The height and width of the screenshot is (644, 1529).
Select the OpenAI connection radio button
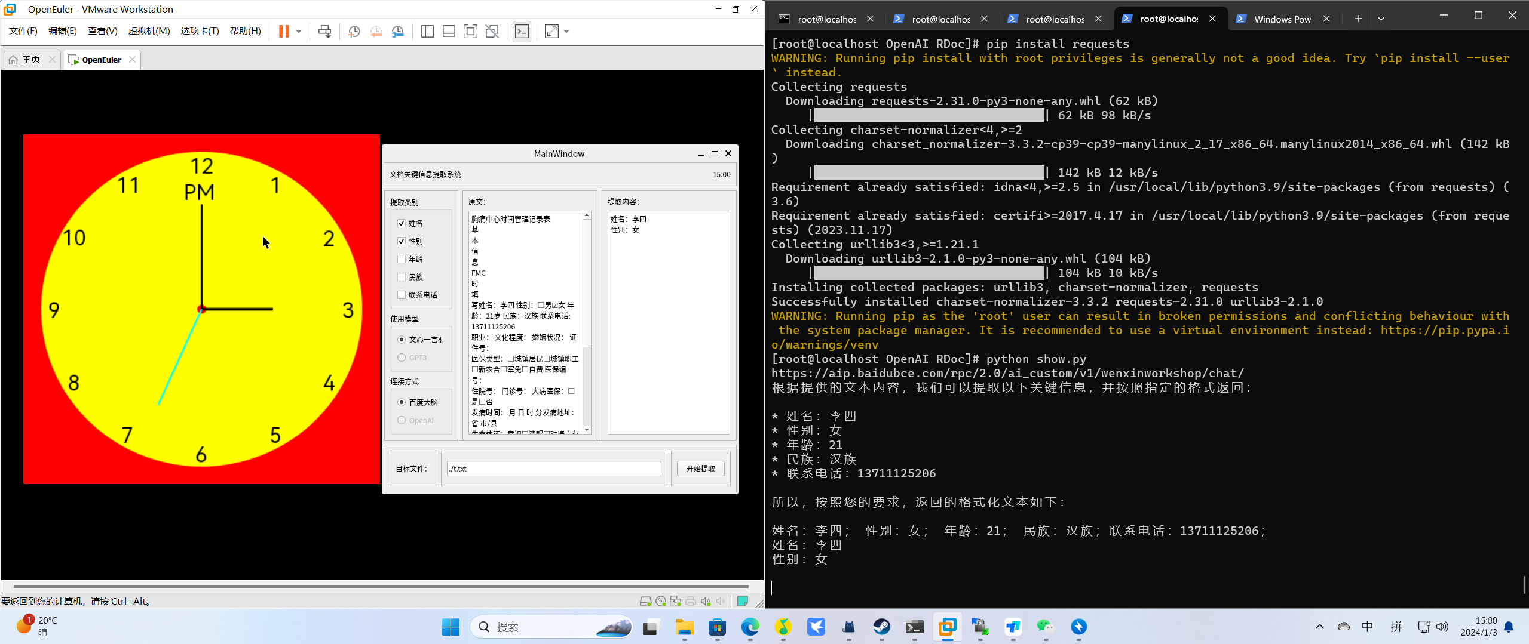click(402, 420)
